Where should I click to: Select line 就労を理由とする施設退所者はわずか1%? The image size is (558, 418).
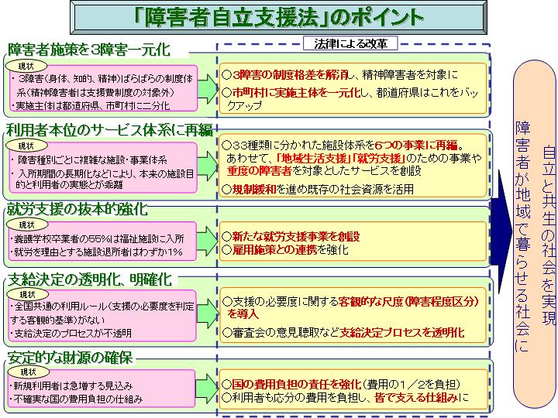click(x=96, y=252)
